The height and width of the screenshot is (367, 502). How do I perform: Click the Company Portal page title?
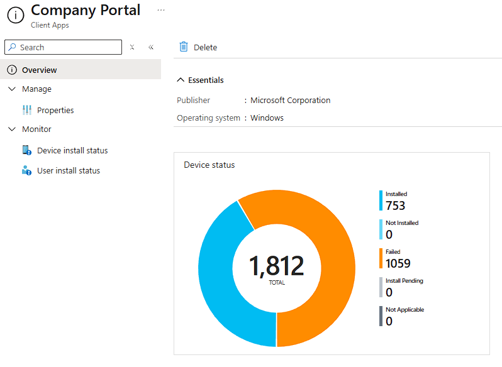86,11
